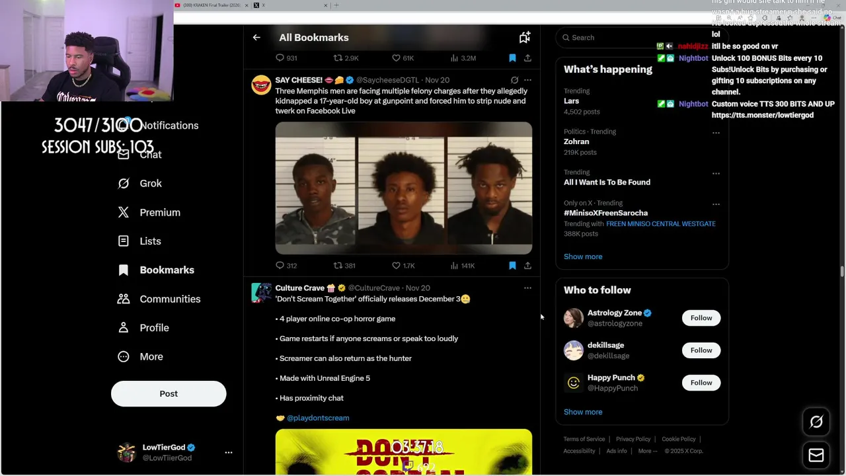The height and width of the screenshot is (476, 846).
Task: Like the SAY CHEESE post with 1.7K likes
Action: 403,266
